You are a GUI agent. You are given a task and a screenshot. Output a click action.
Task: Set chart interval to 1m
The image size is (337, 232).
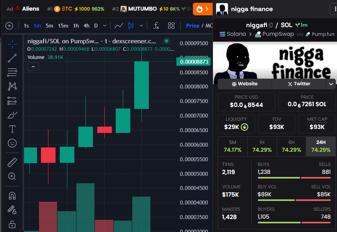[37, 26]
